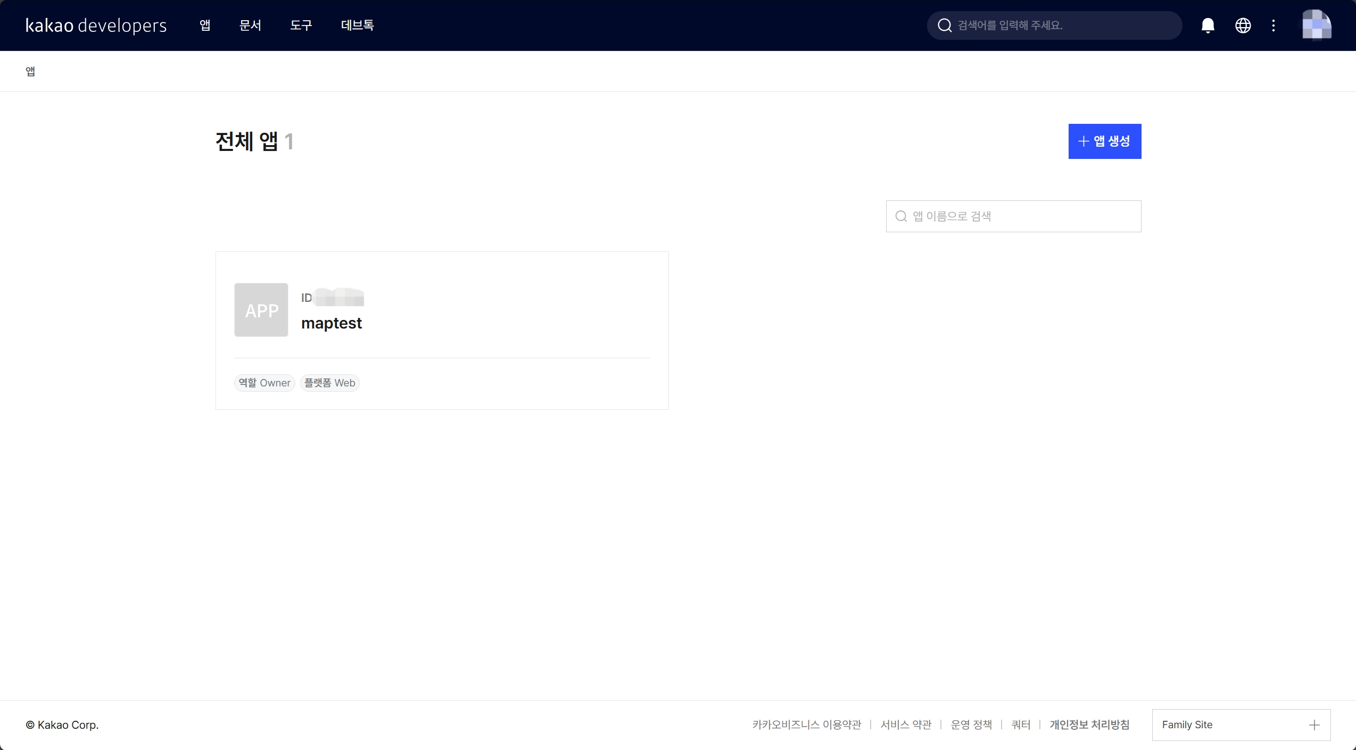
Task: Click the profile avatar in header
Action: (1317, 25)
